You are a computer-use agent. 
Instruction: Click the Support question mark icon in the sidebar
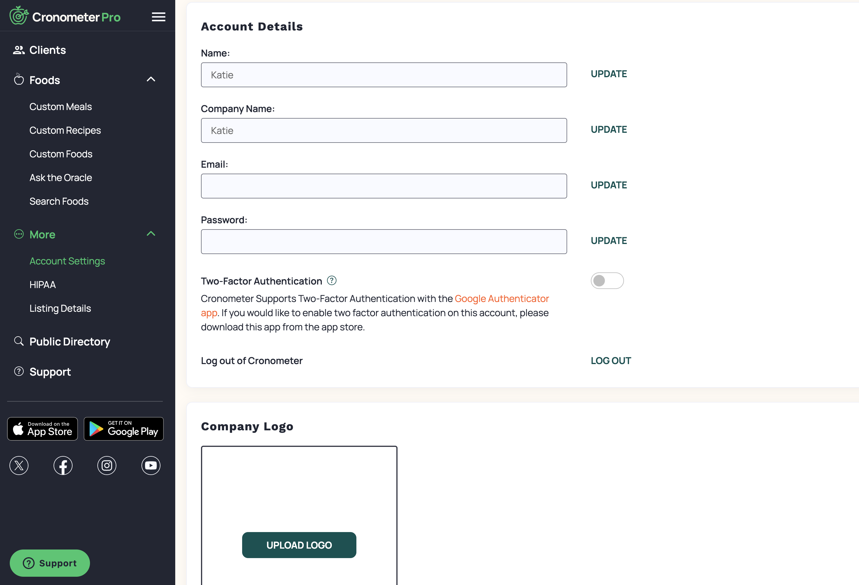click(x=19, y=371)
